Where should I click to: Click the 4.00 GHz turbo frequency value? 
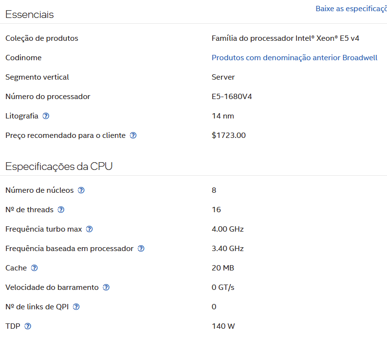(227, 229)
